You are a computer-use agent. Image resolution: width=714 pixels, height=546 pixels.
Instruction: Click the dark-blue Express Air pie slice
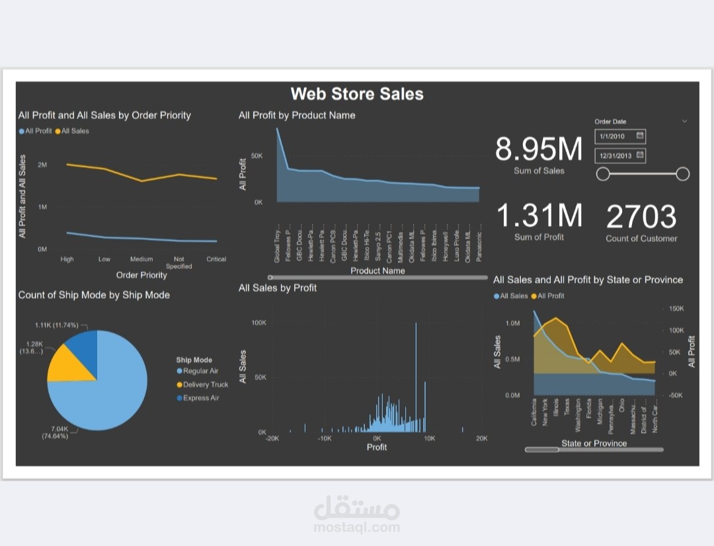[x=85, y=348]
